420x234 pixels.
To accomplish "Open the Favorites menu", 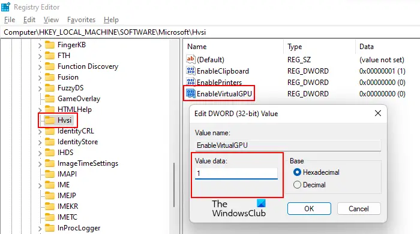I will (81, 20).
